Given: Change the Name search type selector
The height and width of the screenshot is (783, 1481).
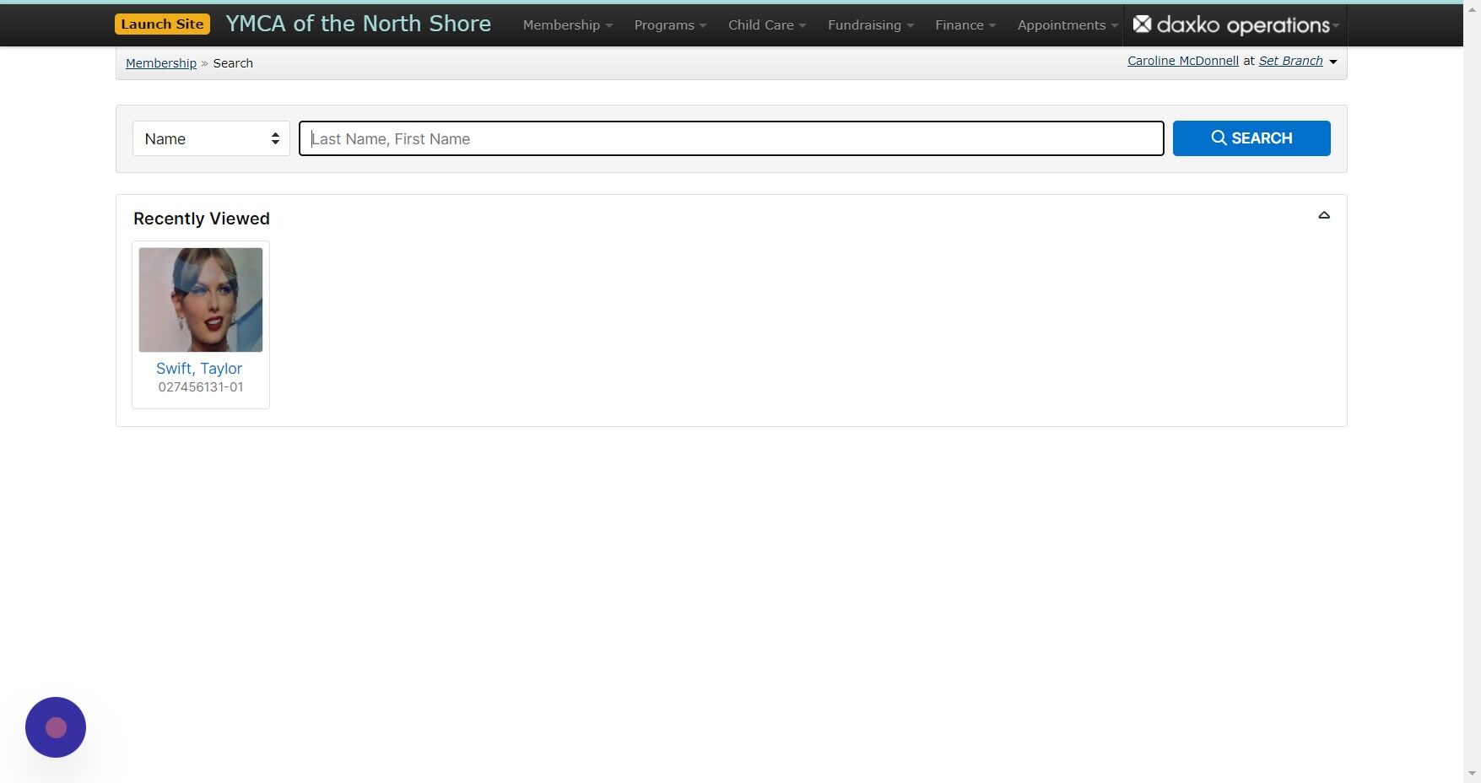Looking at the screenshot, I should click(x=210, y=138).
